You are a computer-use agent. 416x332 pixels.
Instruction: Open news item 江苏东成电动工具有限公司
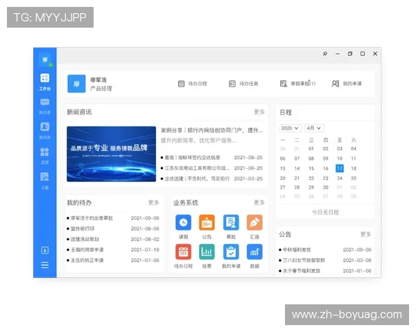point(211,168)
